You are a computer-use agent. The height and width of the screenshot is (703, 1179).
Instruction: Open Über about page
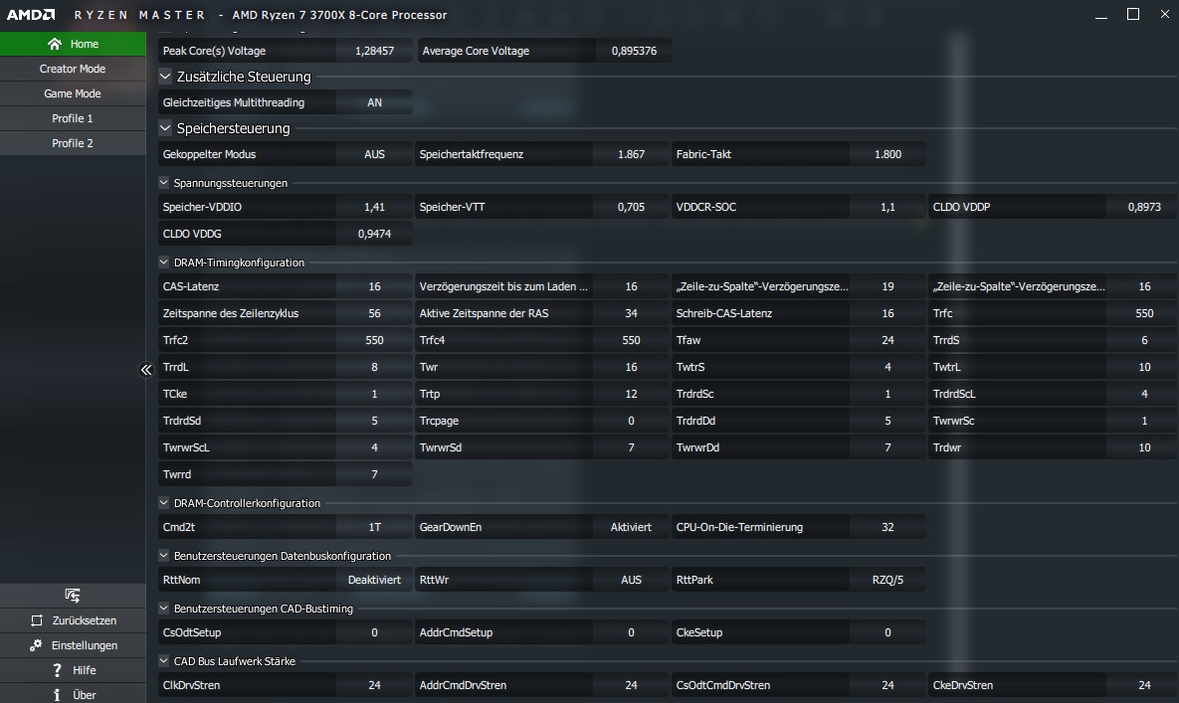coord(73,695)
